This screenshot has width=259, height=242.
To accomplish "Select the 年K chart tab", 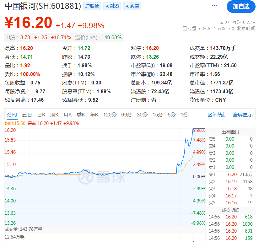I will pyautogui.click(x=94, y=115).
